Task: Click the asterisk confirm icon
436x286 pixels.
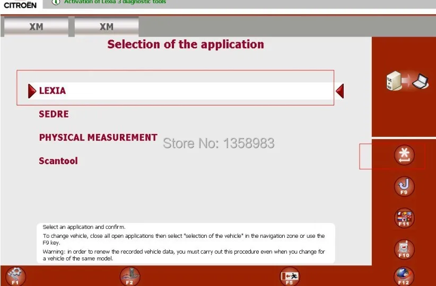Action: coord(404,155)
